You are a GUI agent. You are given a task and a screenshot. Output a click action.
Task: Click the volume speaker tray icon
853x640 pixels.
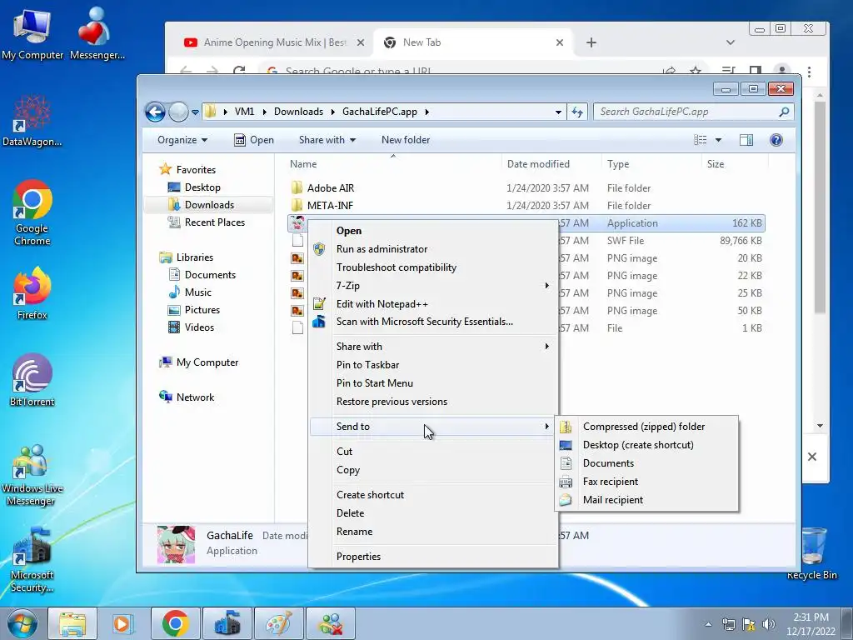[x=768, y=624]
